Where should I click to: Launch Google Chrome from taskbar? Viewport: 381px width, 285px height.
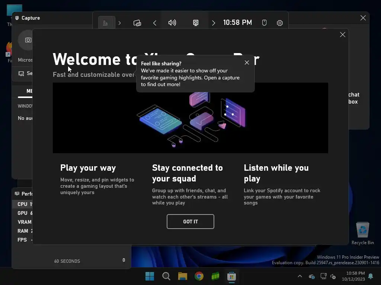click(x=199, y=276)
